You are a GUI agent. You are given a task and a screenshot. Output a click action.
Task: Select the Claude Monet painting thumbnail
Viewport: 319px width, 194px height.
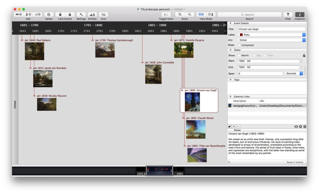195,130
